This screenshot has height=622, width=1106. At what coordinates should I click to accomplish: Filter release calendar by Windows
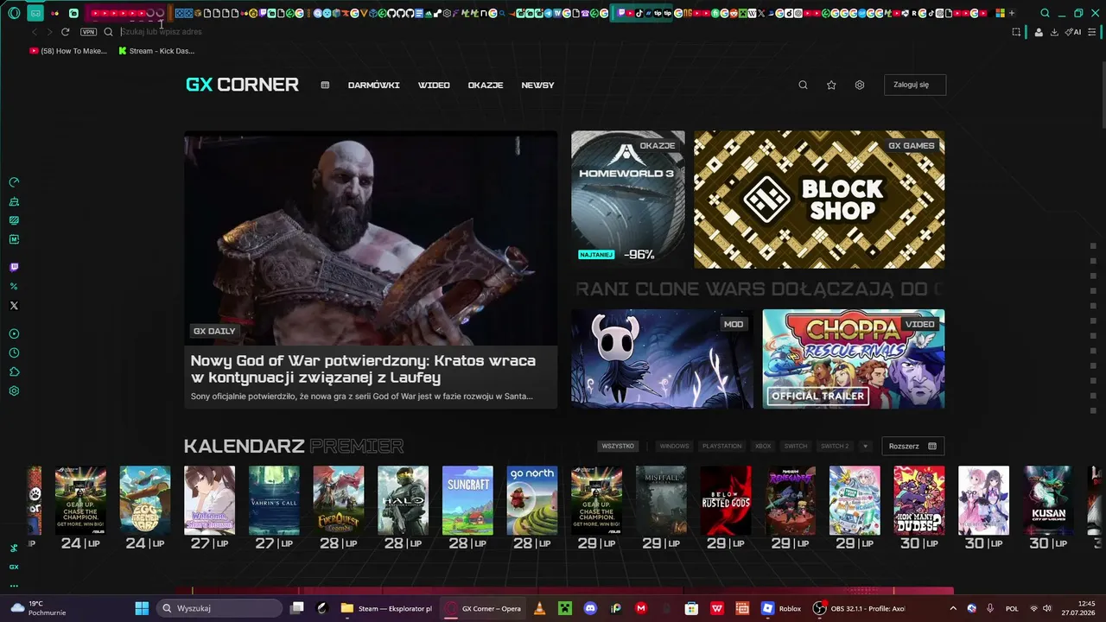click(674, 446)
